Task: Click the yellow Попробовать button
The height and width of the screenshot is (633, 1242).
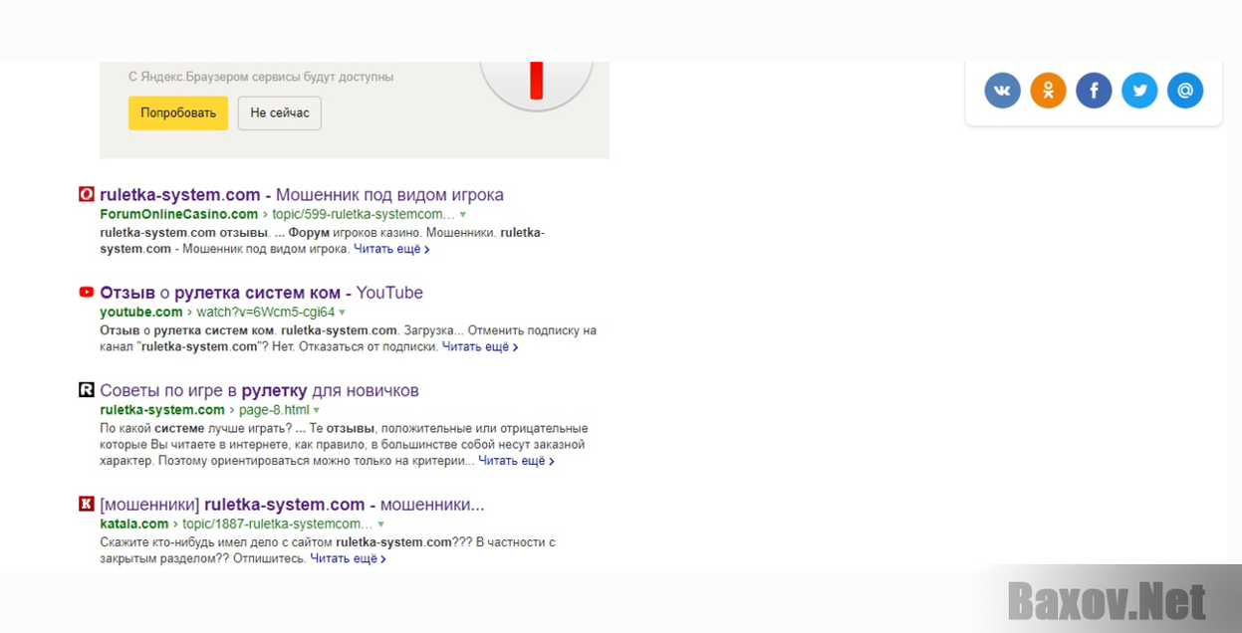Action: 178,113
